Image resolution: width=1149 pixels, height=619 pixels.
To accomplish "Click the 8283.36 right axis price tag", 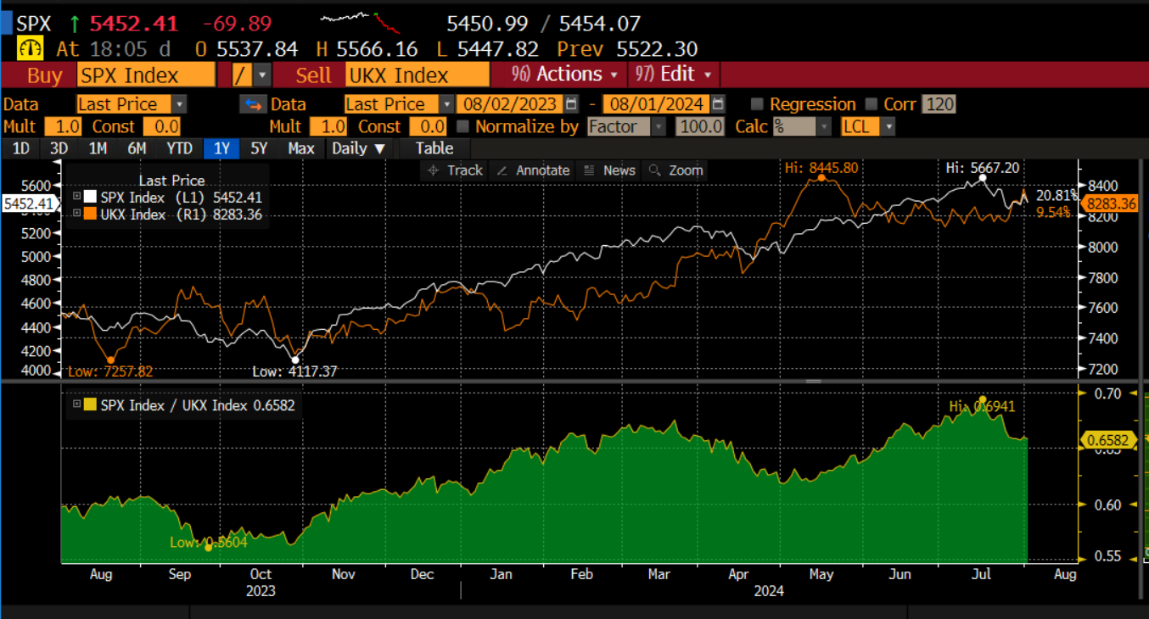I will (x=1112, y=204).
